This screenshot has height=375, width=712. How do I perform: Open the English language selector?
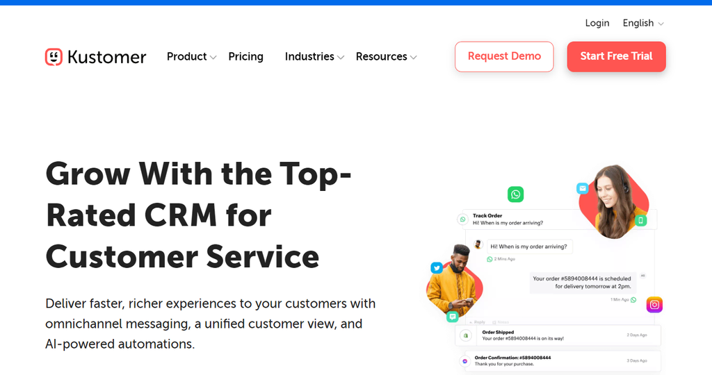coord(642,23)
